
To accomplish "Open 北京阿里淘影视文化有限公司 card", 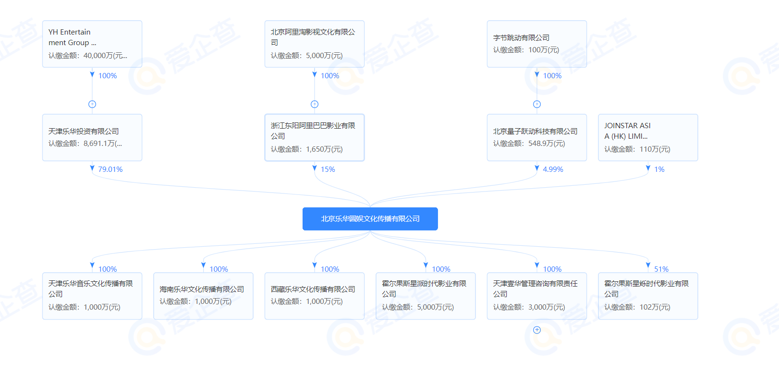I will click(x=315, y=44).
